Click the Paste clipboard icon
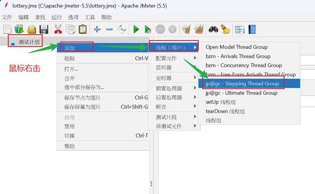The image size is (315, 194). click(83, 29)
